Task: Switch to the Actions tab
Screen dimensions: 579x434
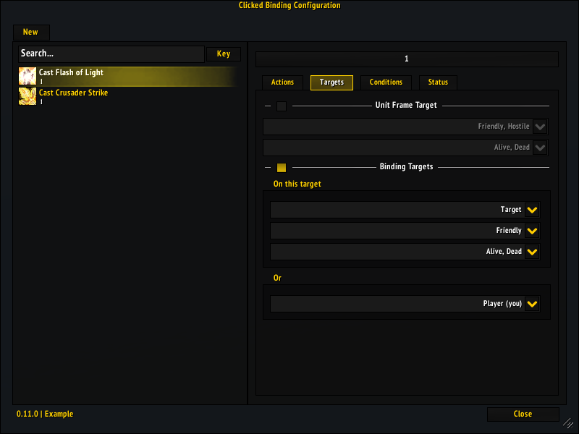Action: click(282, 82)
